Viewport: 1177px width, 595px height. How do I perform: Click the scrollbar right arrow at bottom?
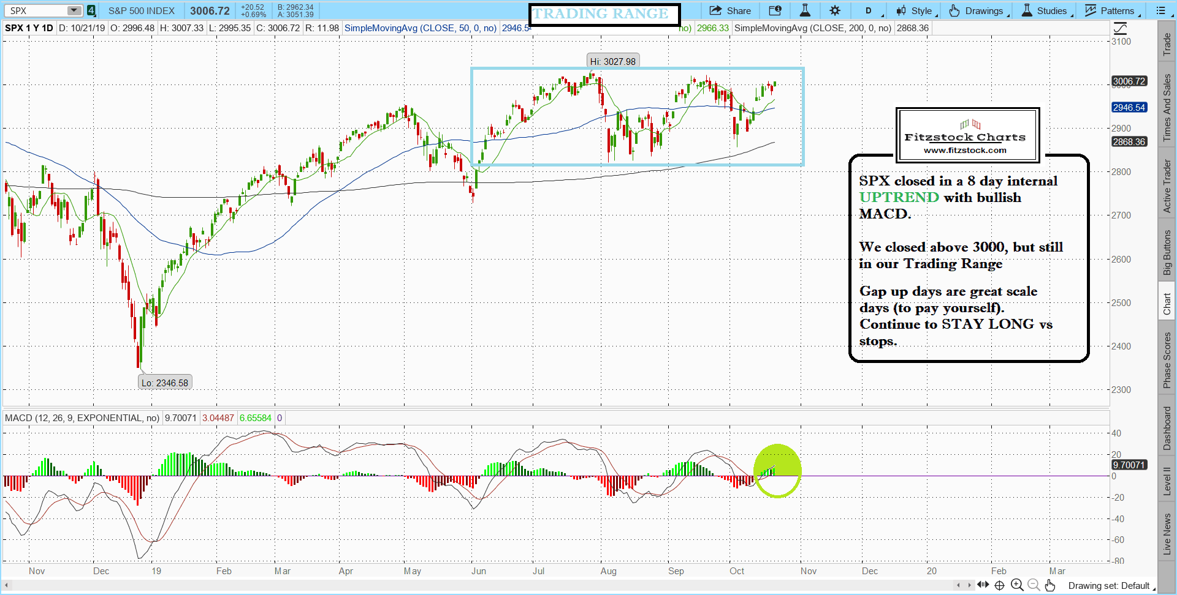[x=969, y=585]
